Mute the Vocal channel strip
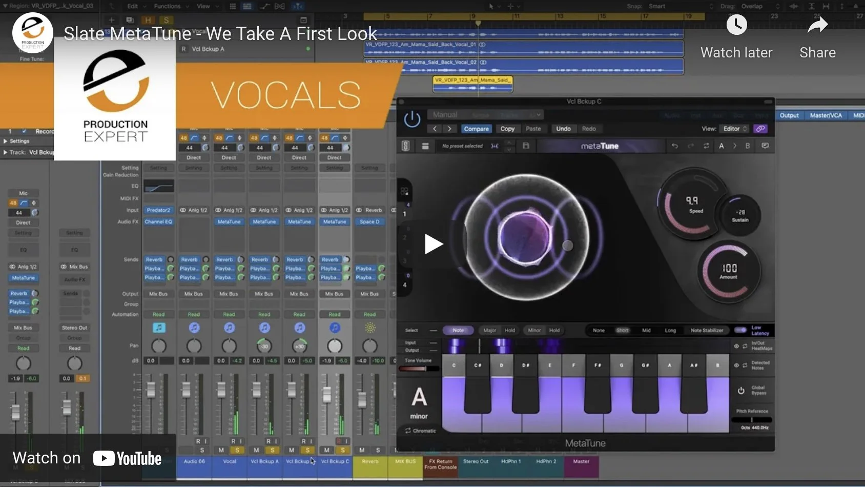The width and height of the screenshot is (865, 488). coord(221,450)
